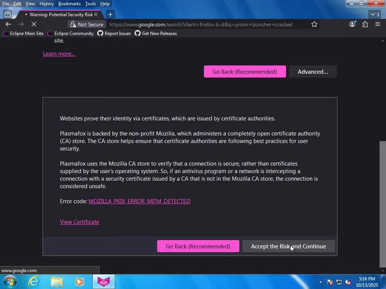This screenshot has height=289, width=386.
Task: Click the network tray icon
Action: pos(339,282)
